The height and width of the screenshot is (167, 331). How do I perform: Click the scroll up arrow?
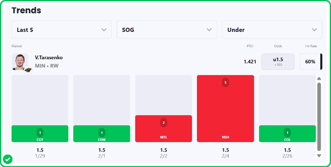319,78
